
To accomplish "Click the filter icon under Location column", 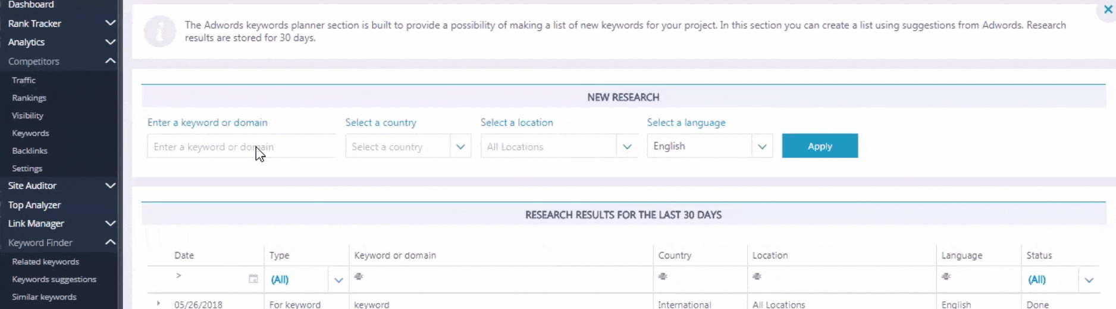I will click(x=757, y=276).
